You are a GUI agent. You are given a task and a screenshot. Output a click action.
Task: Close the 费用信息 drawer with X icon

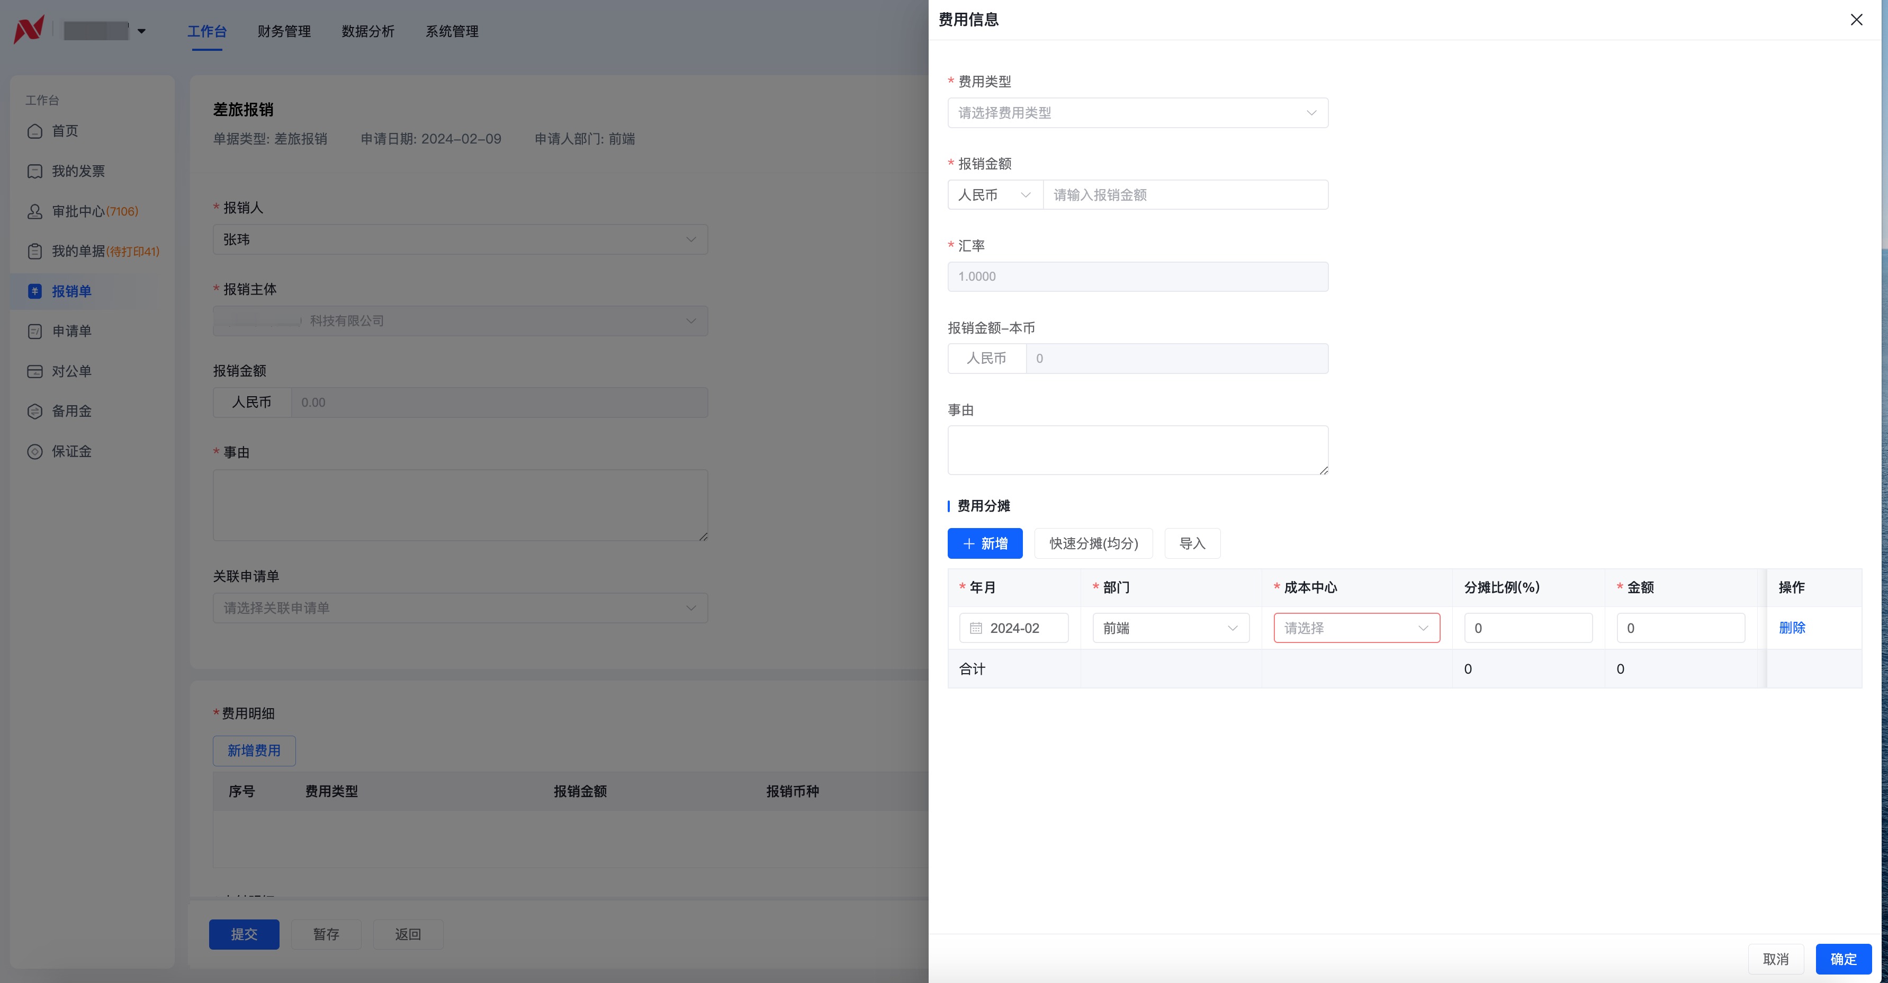click(1856, 20)
